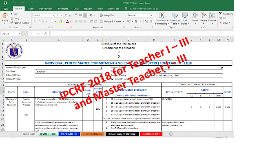Decrease decimal places icon
The width and height of the screenshot is (261, 147).
[151, 21]
